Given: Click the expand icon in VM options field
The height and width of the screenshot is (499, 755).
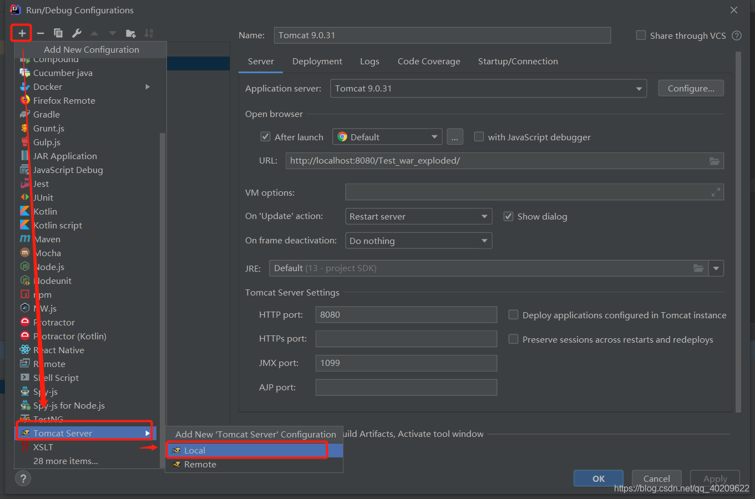Looking at the screenshot, I should pyautogui.click(x=716, y=192).
